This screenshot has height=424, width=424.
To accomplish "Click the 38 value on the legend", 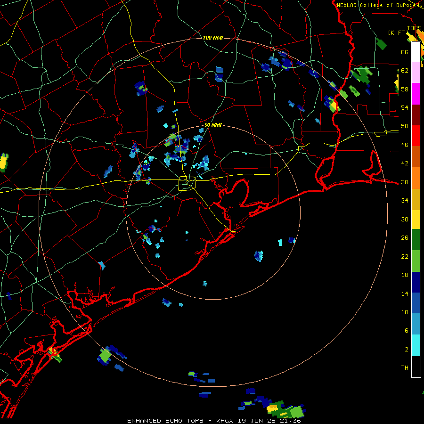I will (x=405, y=182).
